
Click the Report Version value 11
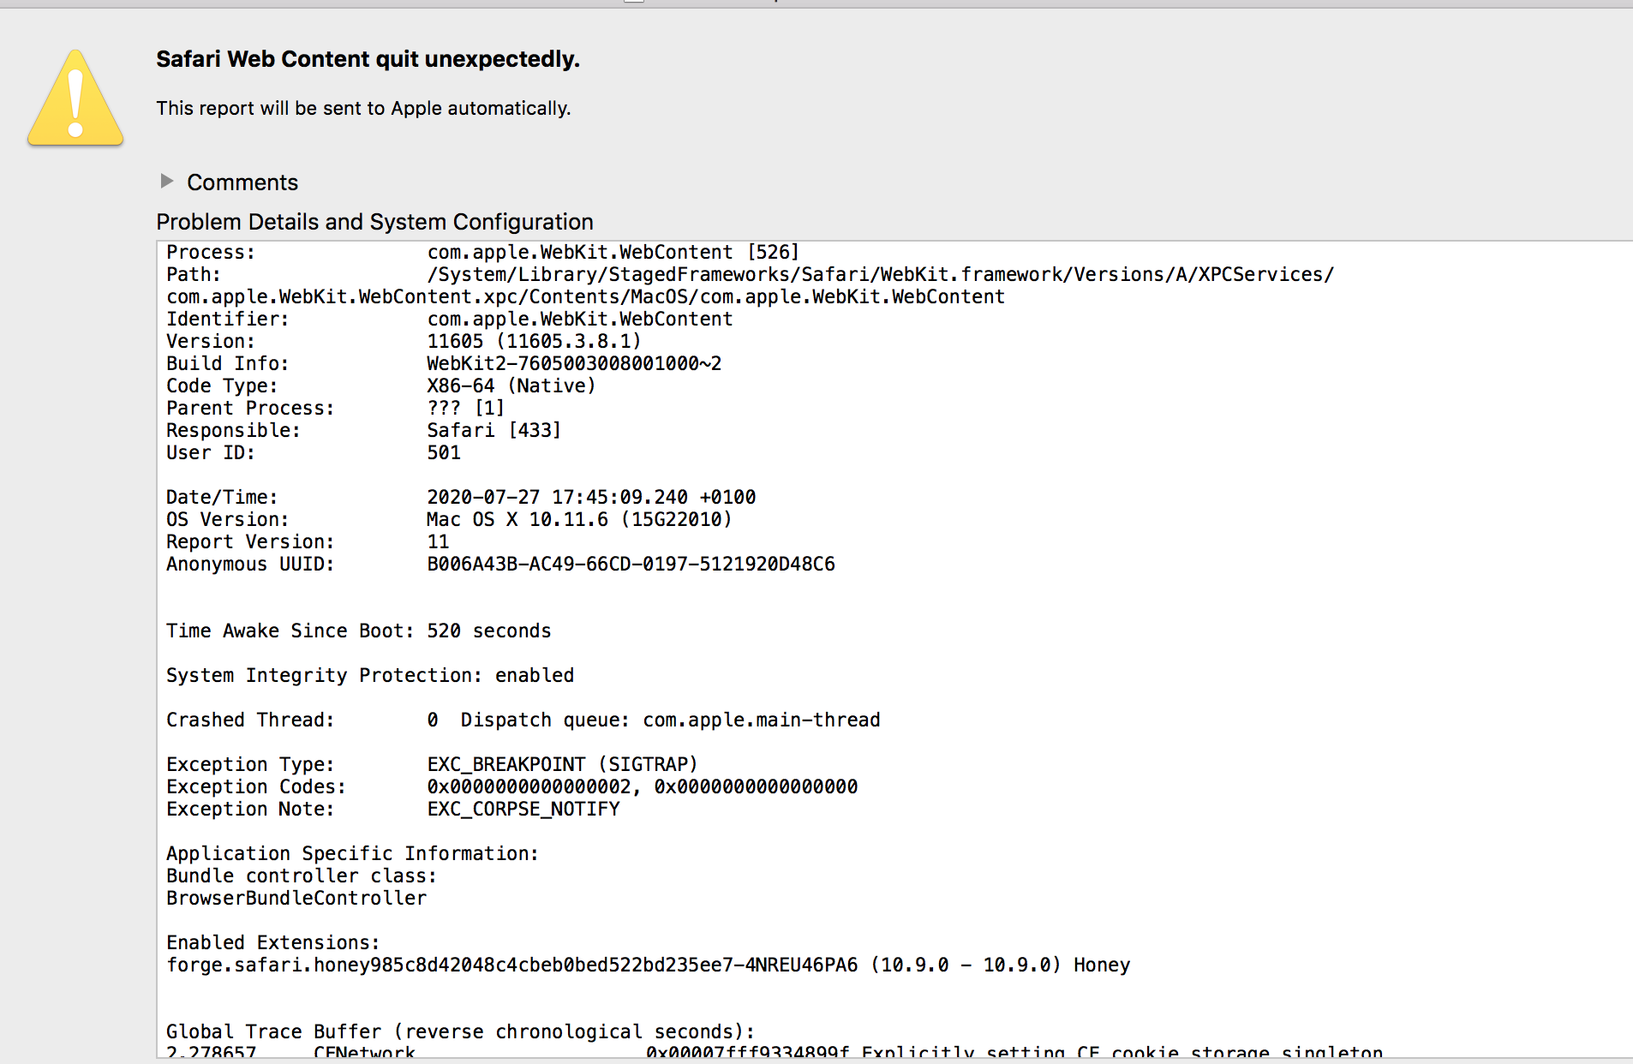click(438, 541)
